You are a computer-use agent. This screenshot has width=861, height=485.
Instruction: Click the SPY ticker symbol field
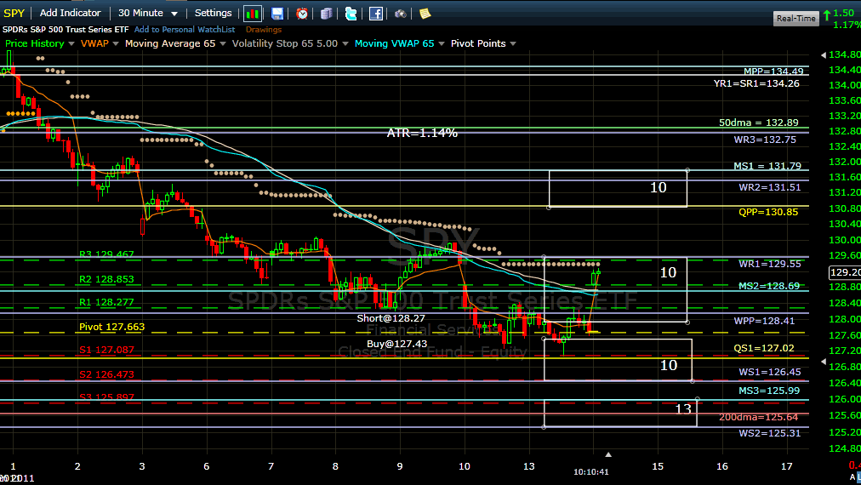tap(15, 13)
